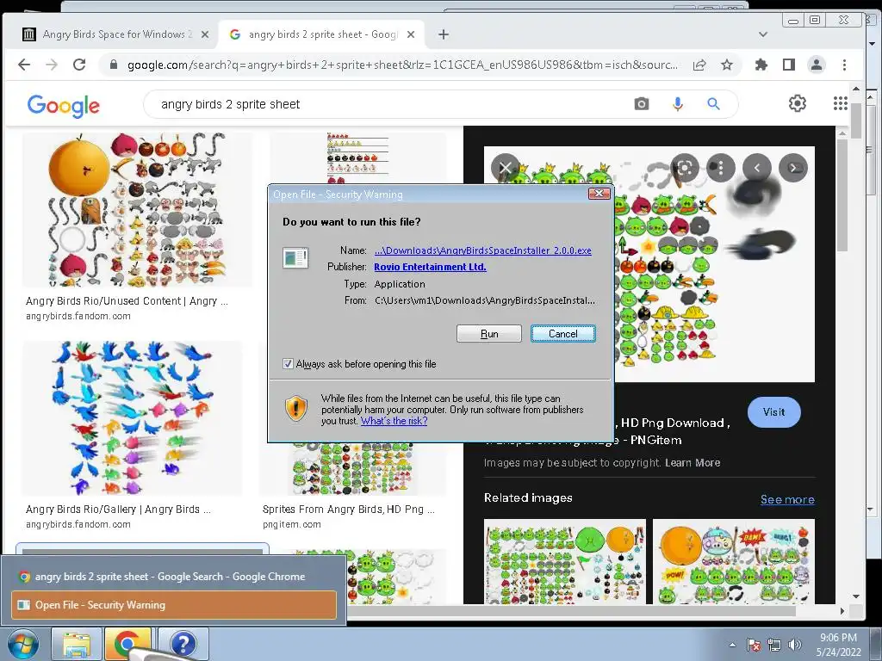The image size is (882, 661).
Task: Click the share page icon in address bar
Action: click(699, 65)
